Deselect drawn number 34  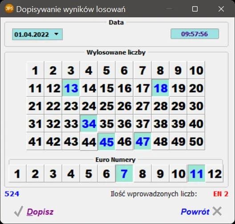click(x=89, y=124)
